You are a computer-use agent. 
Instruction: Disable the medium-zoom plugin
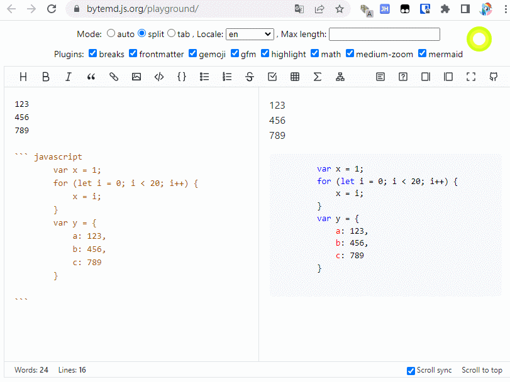350,53
